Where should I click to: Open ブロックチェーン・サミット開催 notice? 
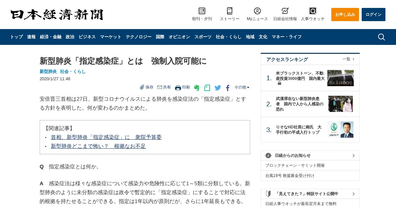[x=295, y=165]
